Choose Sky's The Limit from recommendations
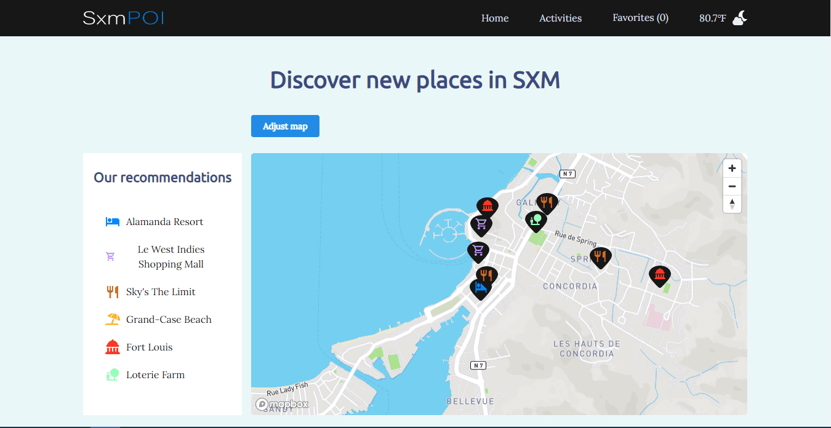The width and height of the screenshot is (831, 428). point(161,292)
